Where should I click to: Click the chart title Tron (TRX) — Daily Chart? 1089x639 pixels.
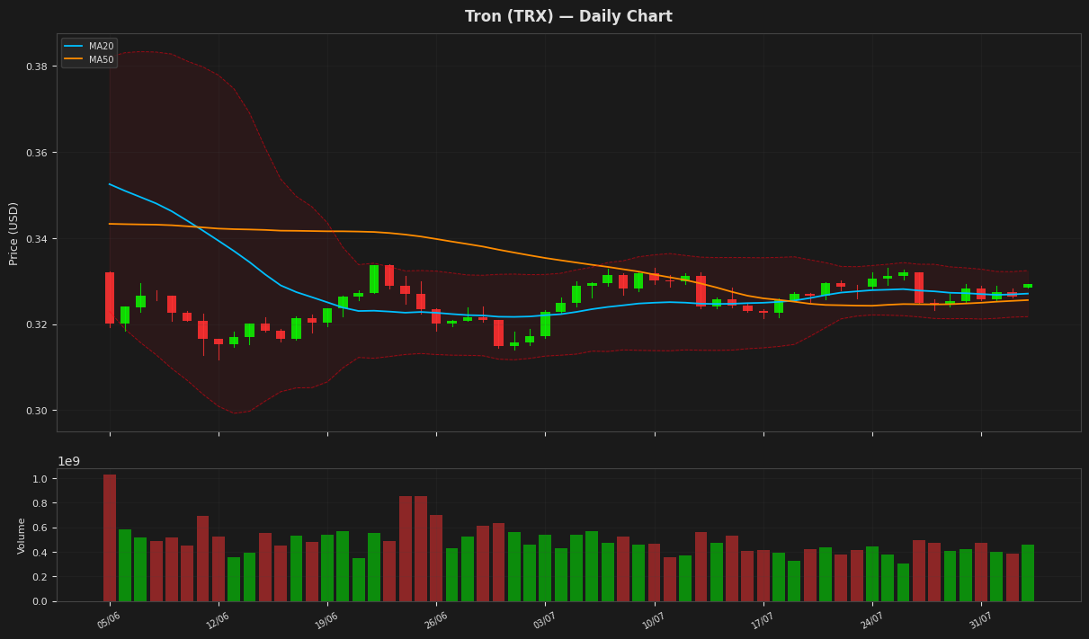(568, 16)
